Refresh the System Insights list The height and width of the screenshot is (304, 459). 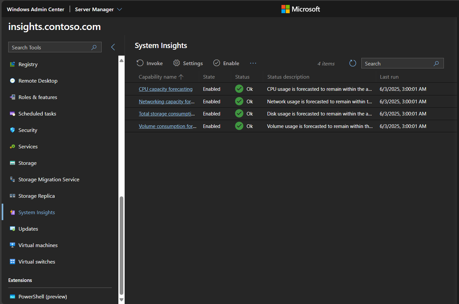[x=352, y=63]
